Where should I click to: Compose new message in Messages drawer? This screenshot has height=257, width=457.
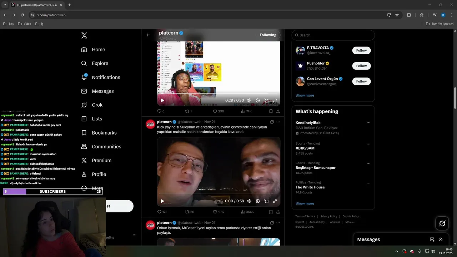[x=432, y=240]
